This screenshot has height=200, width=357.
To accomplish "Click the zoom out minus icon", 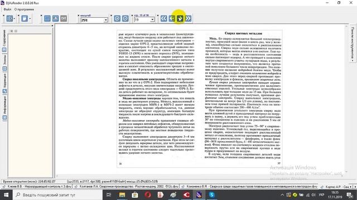I will [x=125, y=18].
